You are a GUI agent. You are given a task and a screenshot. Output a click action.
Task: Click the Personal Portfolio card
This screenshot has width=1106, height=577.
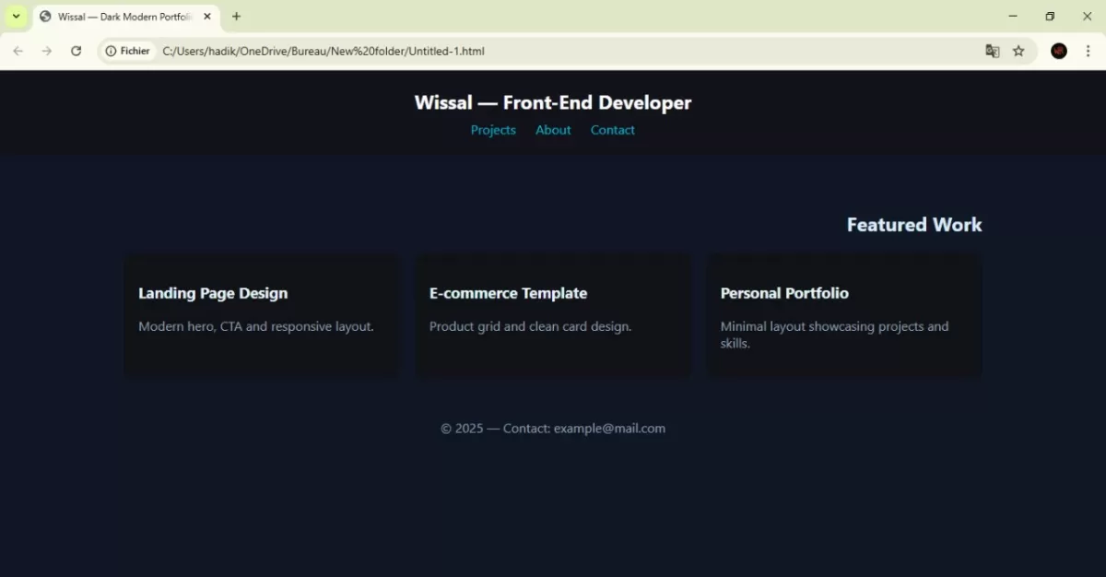[x=843, y=314]
